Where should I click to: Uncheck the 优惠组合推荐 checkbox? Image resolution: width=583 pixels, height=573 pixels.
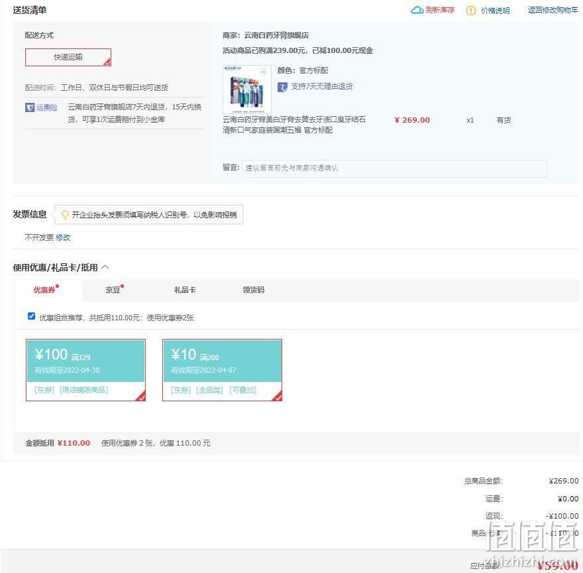click(32, 316)
